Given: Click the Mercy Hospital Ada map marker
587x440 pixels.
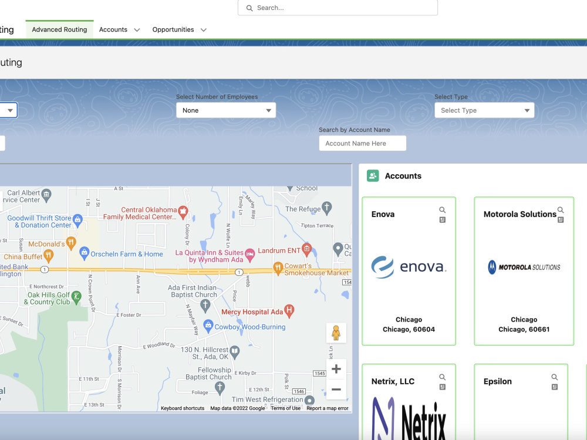Looking at the screenshot, I should click(289, 310).
